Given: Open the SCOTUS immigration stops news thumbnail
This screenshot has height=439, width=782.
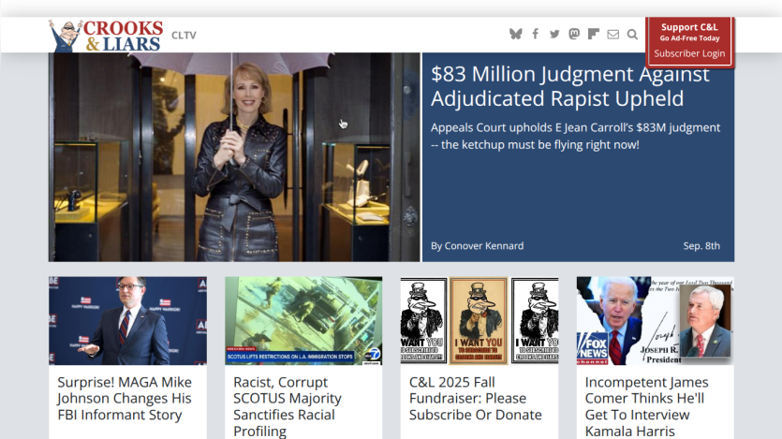Looking at the screenshot, I should click(x=303, y=321).
